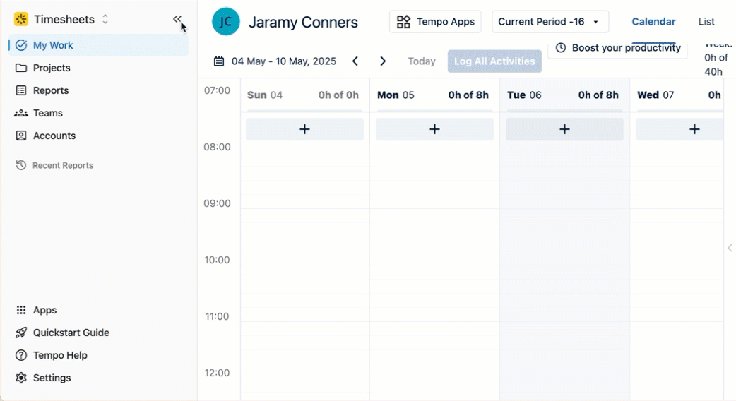736x401 pixels.
Task: Open the Current Period -16 dropdown
Action: coord(550,22)
